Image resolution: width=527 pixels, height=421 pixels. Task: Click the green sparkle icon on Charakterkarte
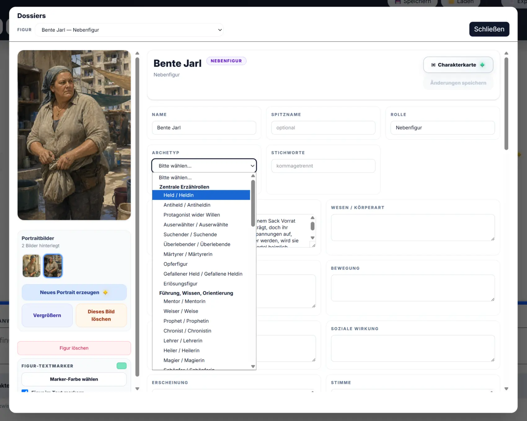pos(482,65)
